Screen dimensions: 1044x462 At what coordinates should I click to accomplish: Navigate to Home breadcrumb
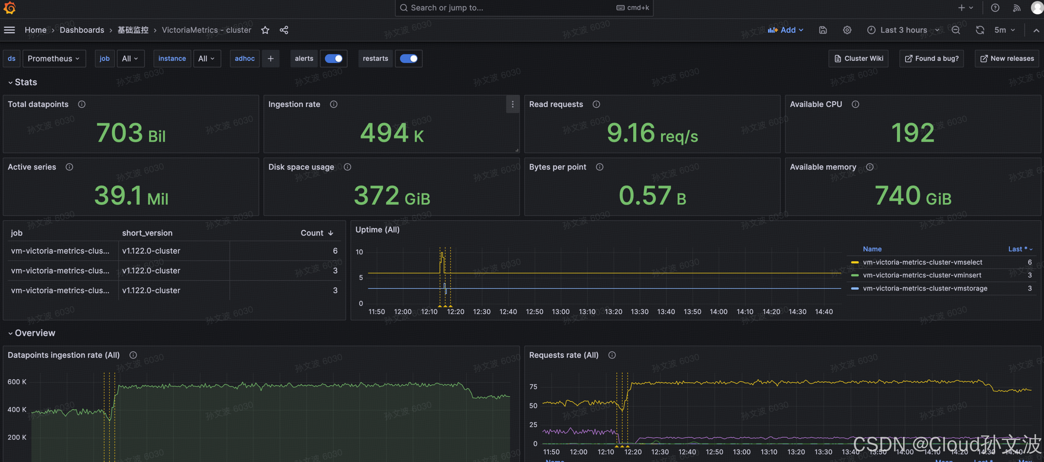tap(35, 30)
